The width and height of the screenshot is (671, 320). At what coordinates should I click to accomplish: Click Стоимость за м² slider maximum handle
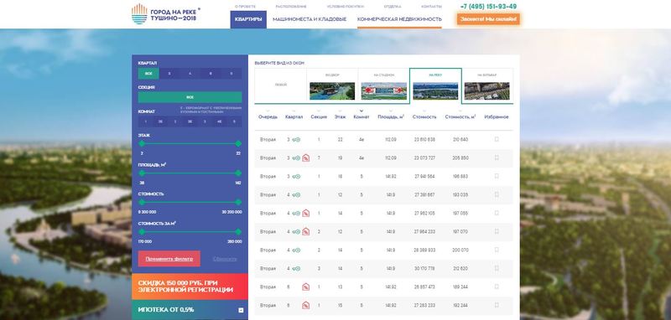[x=238, y=231]
